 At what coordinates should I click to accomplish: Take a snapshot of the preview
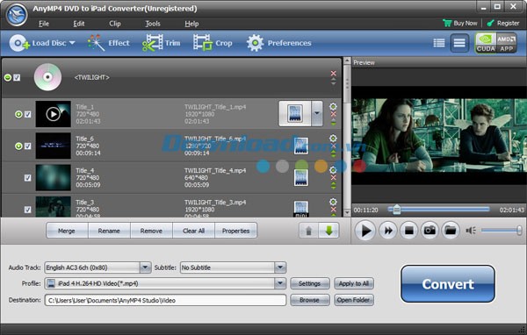[430, 231]
